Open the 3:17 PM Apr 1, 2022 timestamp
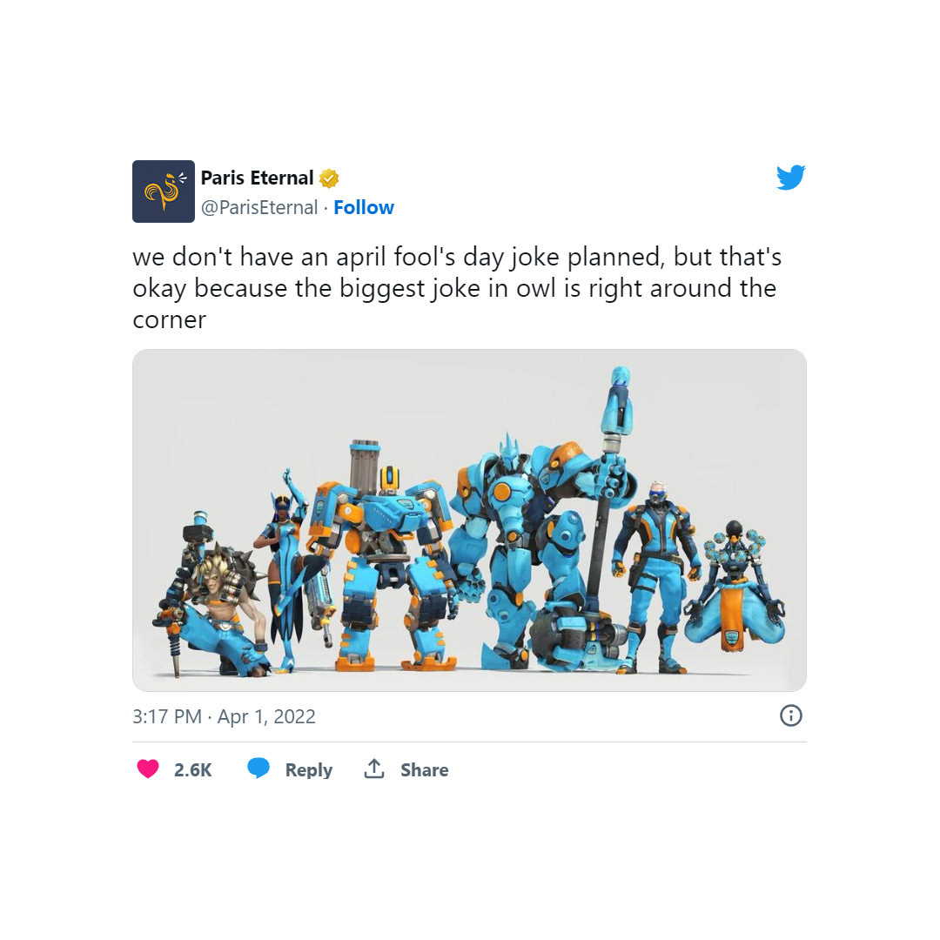This screenshot has height=940, width=940. click(x=224, y=716)
